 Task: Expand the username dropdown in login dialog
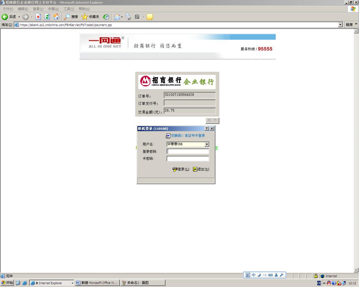pyautogui.click(x=207, y=144)
